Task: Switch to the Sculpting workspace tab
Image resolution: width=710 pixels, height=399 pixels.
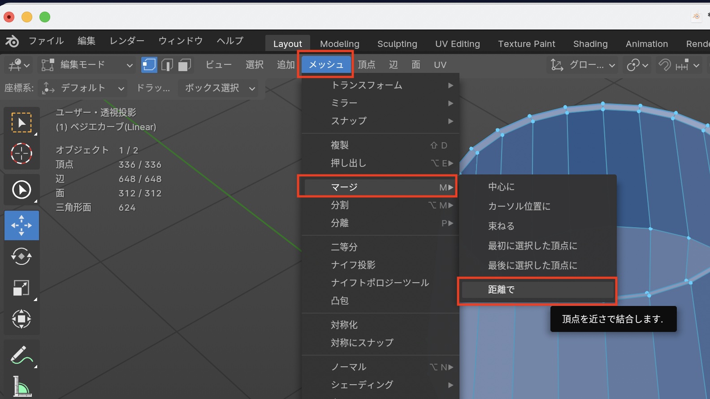Action: tap(397, 44)
